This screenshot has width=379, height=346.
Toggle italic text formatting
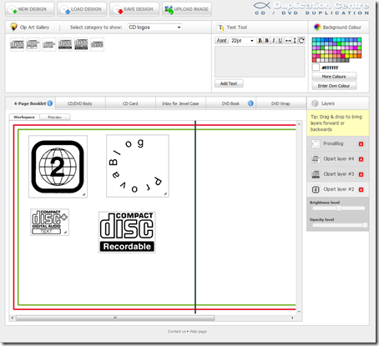click(274, 41)
